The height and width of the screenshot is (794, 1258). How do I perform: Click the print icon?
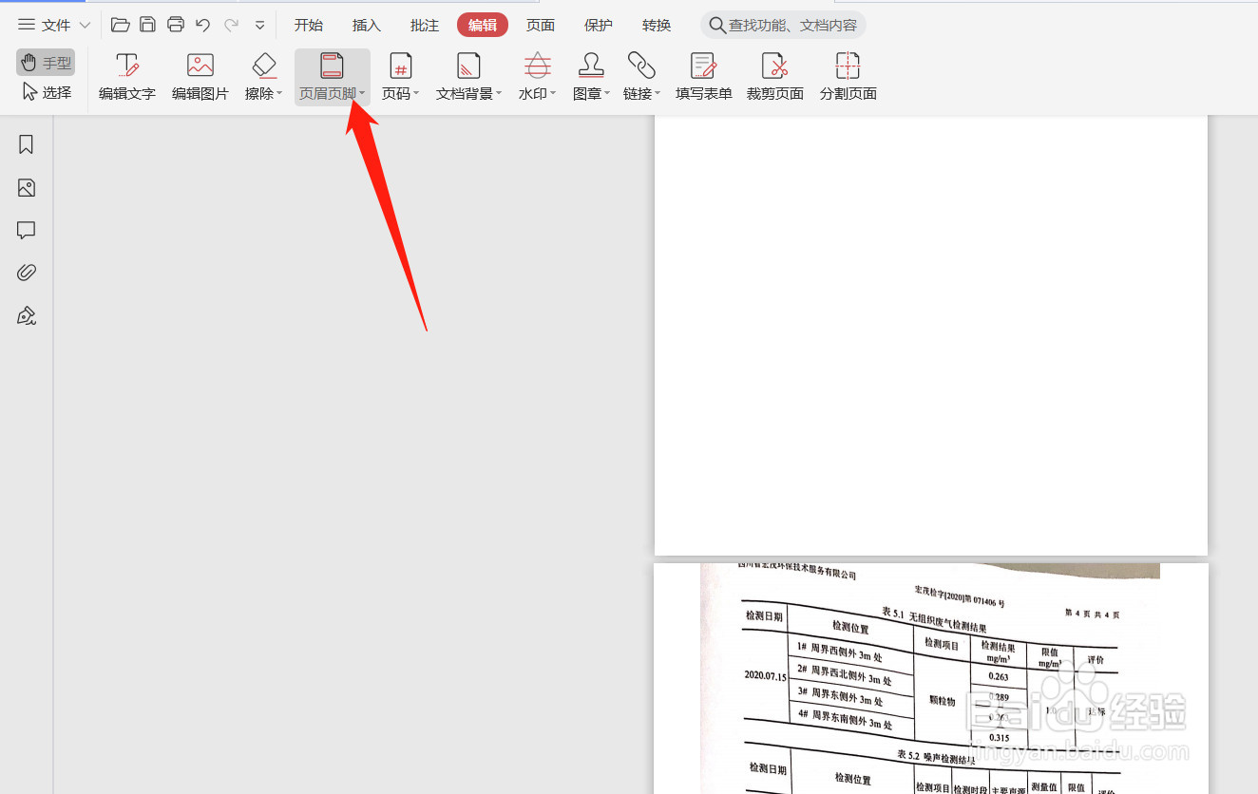tap(175, 25)
